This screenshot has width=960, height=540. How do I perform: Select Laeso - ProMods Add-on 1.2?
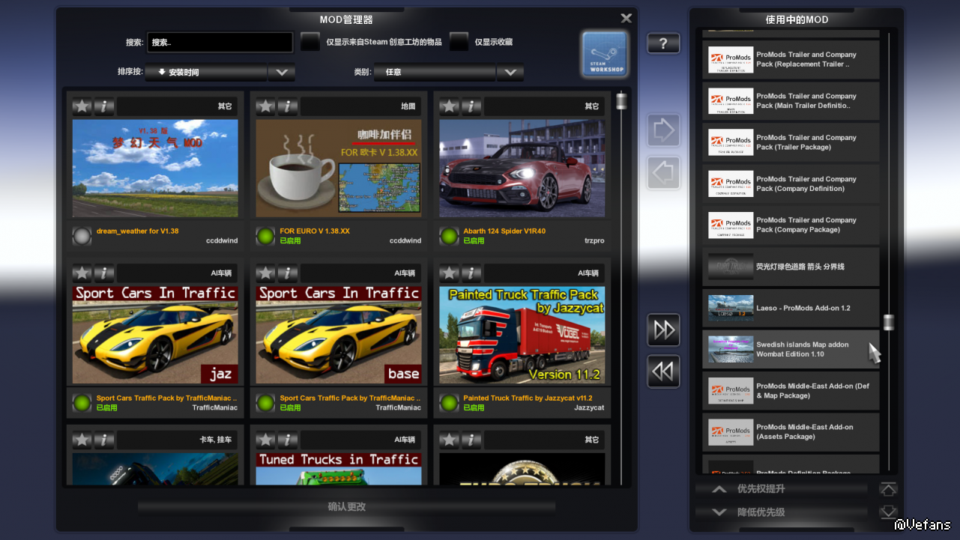point(791,309)
